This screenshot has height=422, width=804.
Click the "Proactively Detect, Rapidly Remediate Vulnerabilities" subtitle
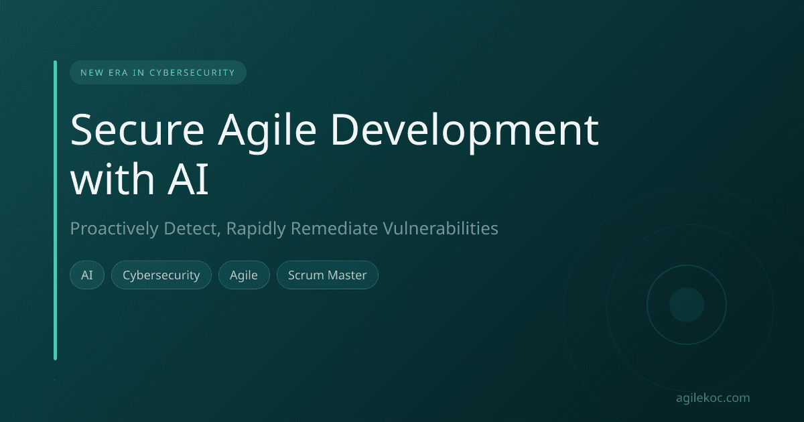(x=284, y=228)
